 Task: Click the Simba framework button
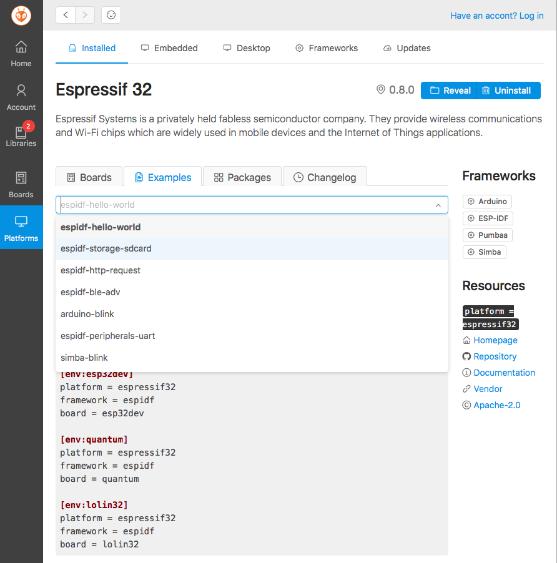[485, 252]
